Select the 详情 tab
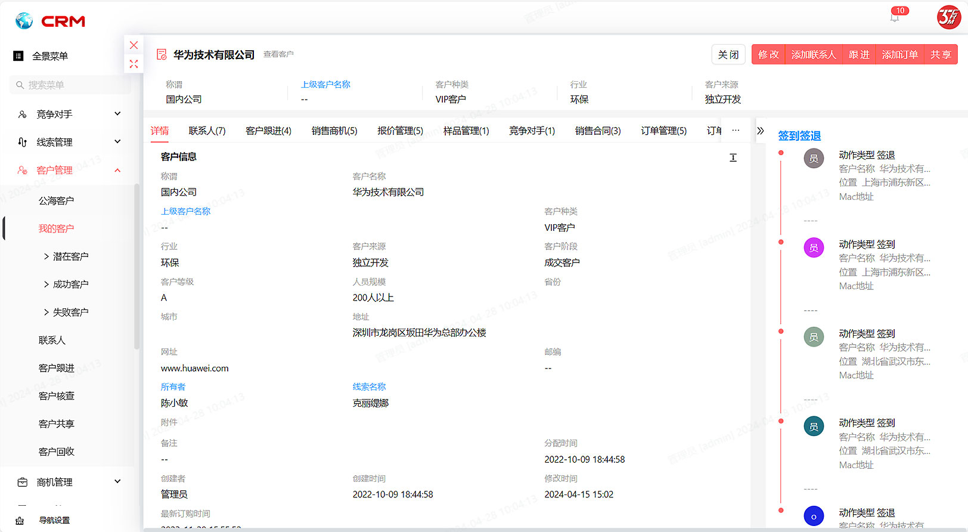The image size is (968, 532). [x=160, y=131]
